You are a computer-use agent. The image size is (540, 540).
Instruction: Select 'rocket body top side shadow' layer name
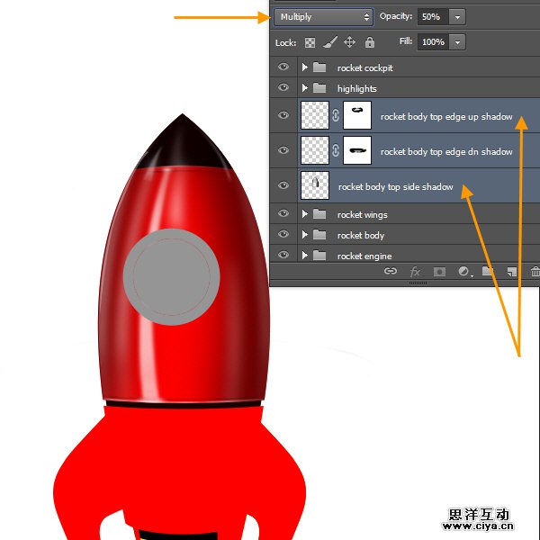click(395, 187)
